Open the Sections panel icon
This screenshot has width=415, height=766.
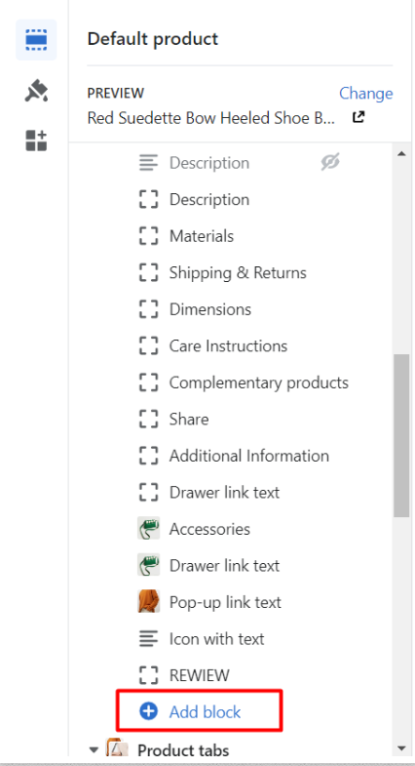pyautogui.click(x=36, y=40)
